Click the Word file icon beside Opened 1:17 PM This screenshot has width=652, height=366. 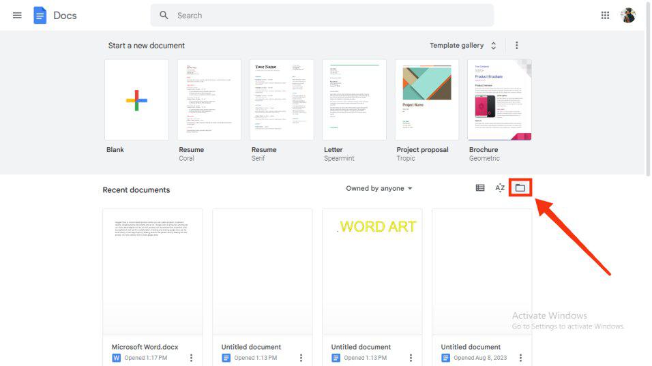(117, 358)
